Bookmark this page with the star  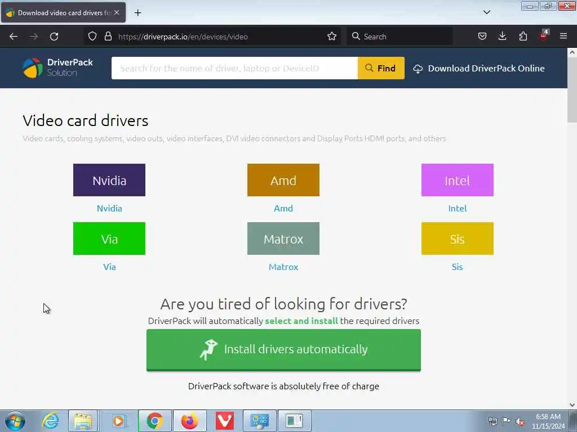click(x=331, y=36)
